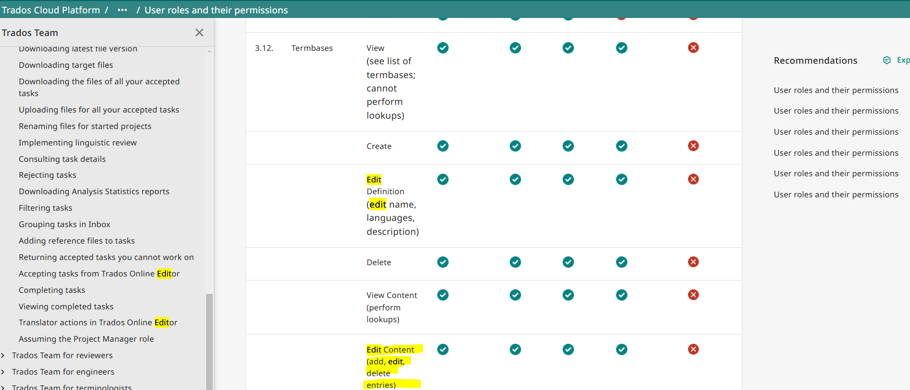910x390 pixels.
Task: Open Completing tasks topic
Action: [x=52, y=290]
